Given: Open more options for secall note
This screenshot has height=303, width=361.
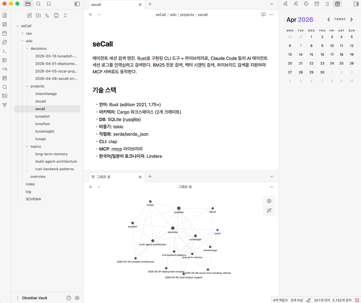Looking at the screenshot, I should point(271,14).
